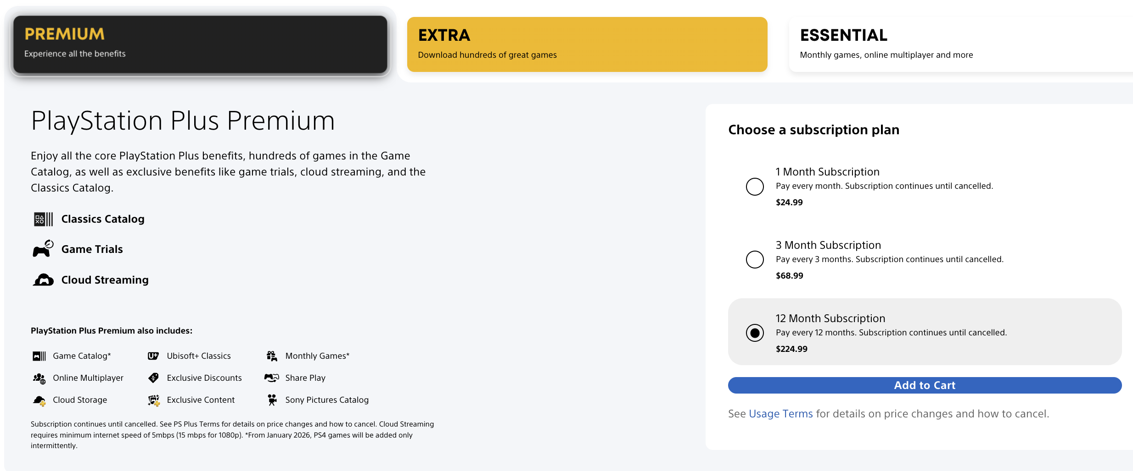Select the 1 Month Subscription radio button
This screenshot has width=1133, height=471.
tap(755, 186)
